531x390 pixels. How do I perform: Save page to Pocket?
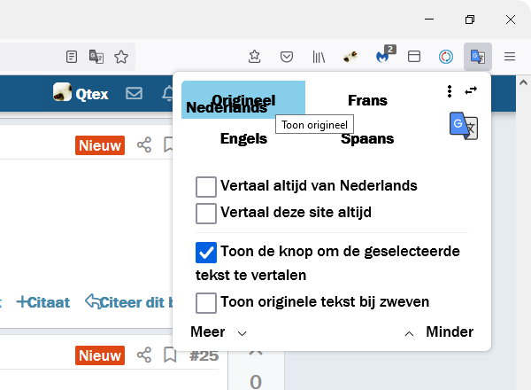tap(287, 57)
